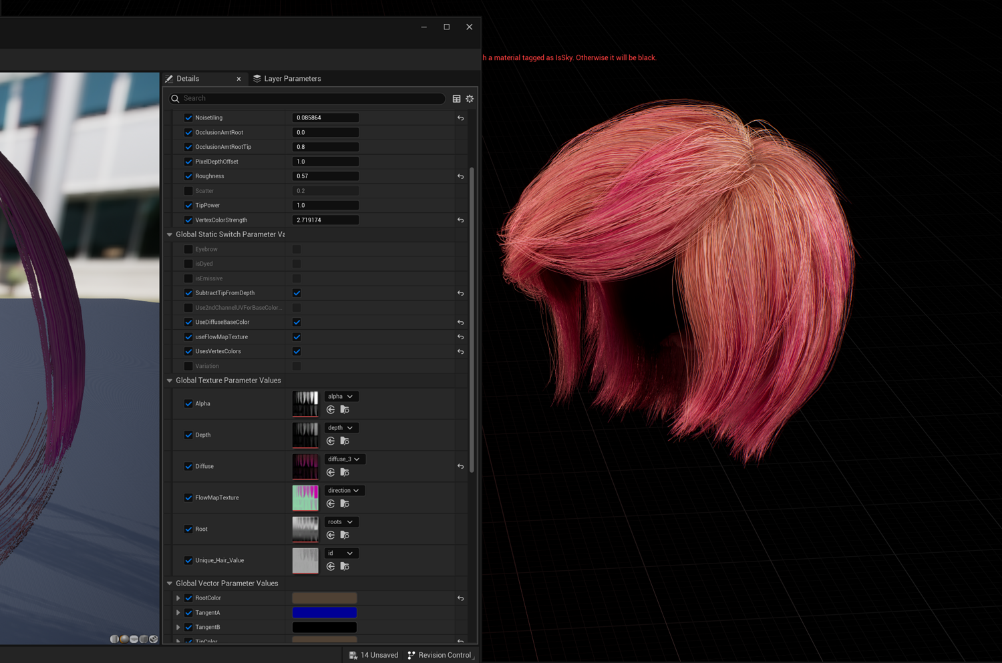Reset the Diffuse texture to default
The height and width of the screenshot is (663, 1002).
(x=460, y=467)
